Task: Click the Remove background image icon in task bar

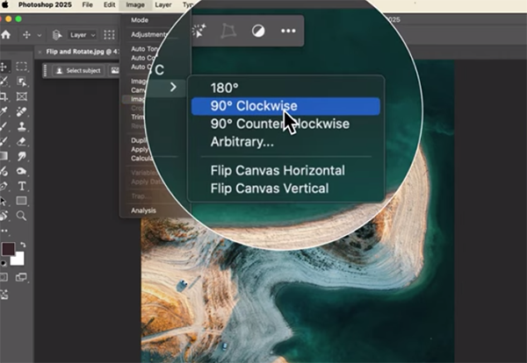Action: [x=114, y=70]
